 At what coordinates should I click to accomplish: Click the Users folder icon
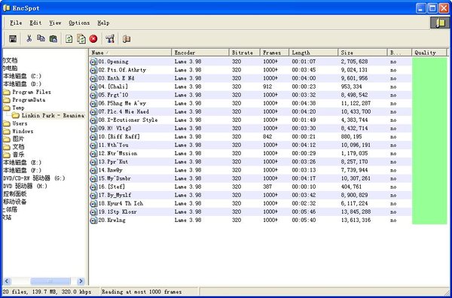[x=7, y=123]
